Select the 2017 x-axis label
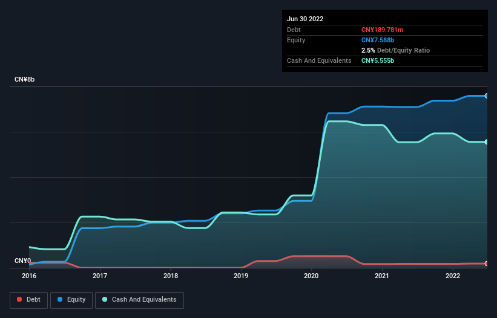The width and height of the screenshot is (497, 318). tap(100, 276)
